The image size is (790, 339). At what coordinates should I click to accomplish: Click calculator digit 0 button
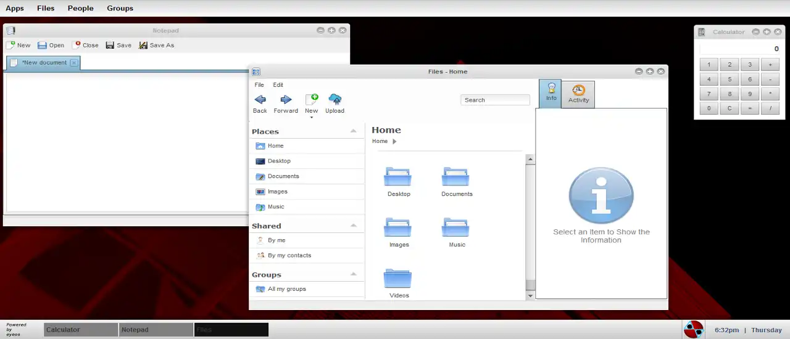tap(709, 108)
